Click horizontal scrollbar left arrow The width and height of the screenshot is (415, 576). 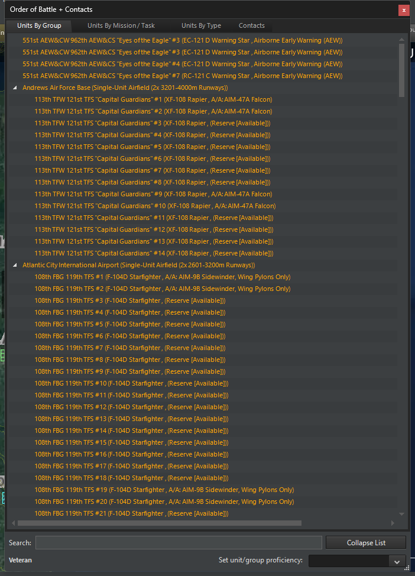14,523
